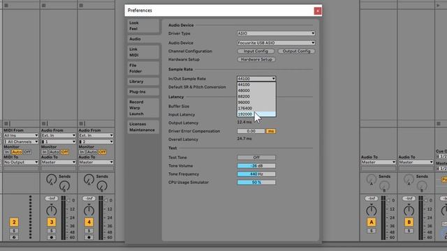Viewport: 447px width, 251px height.
Task: Solo track 4
Action: 89,231
